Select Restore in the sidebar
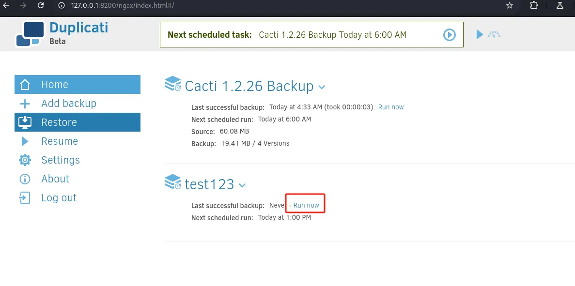This screenshot has height=286, width=575. [78, 122]
